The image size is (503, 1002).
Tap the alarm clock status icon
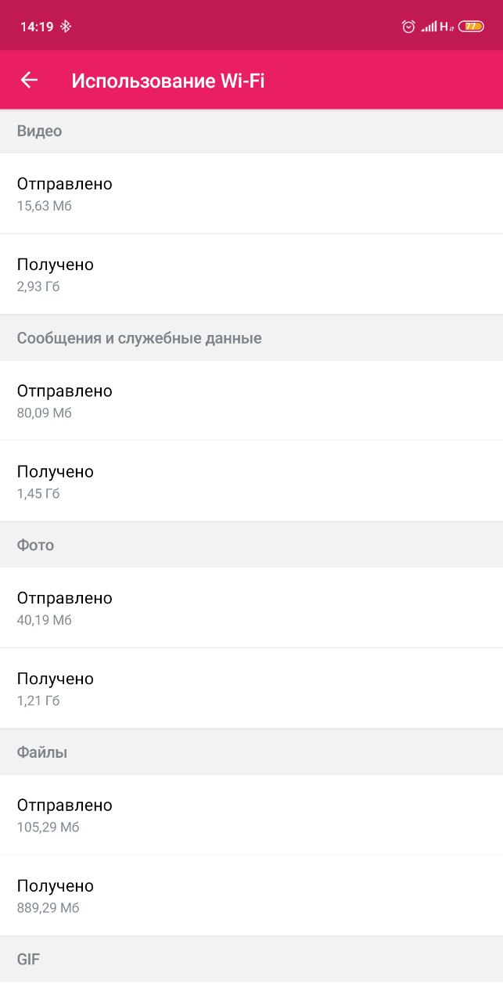(x=408, y=27)
